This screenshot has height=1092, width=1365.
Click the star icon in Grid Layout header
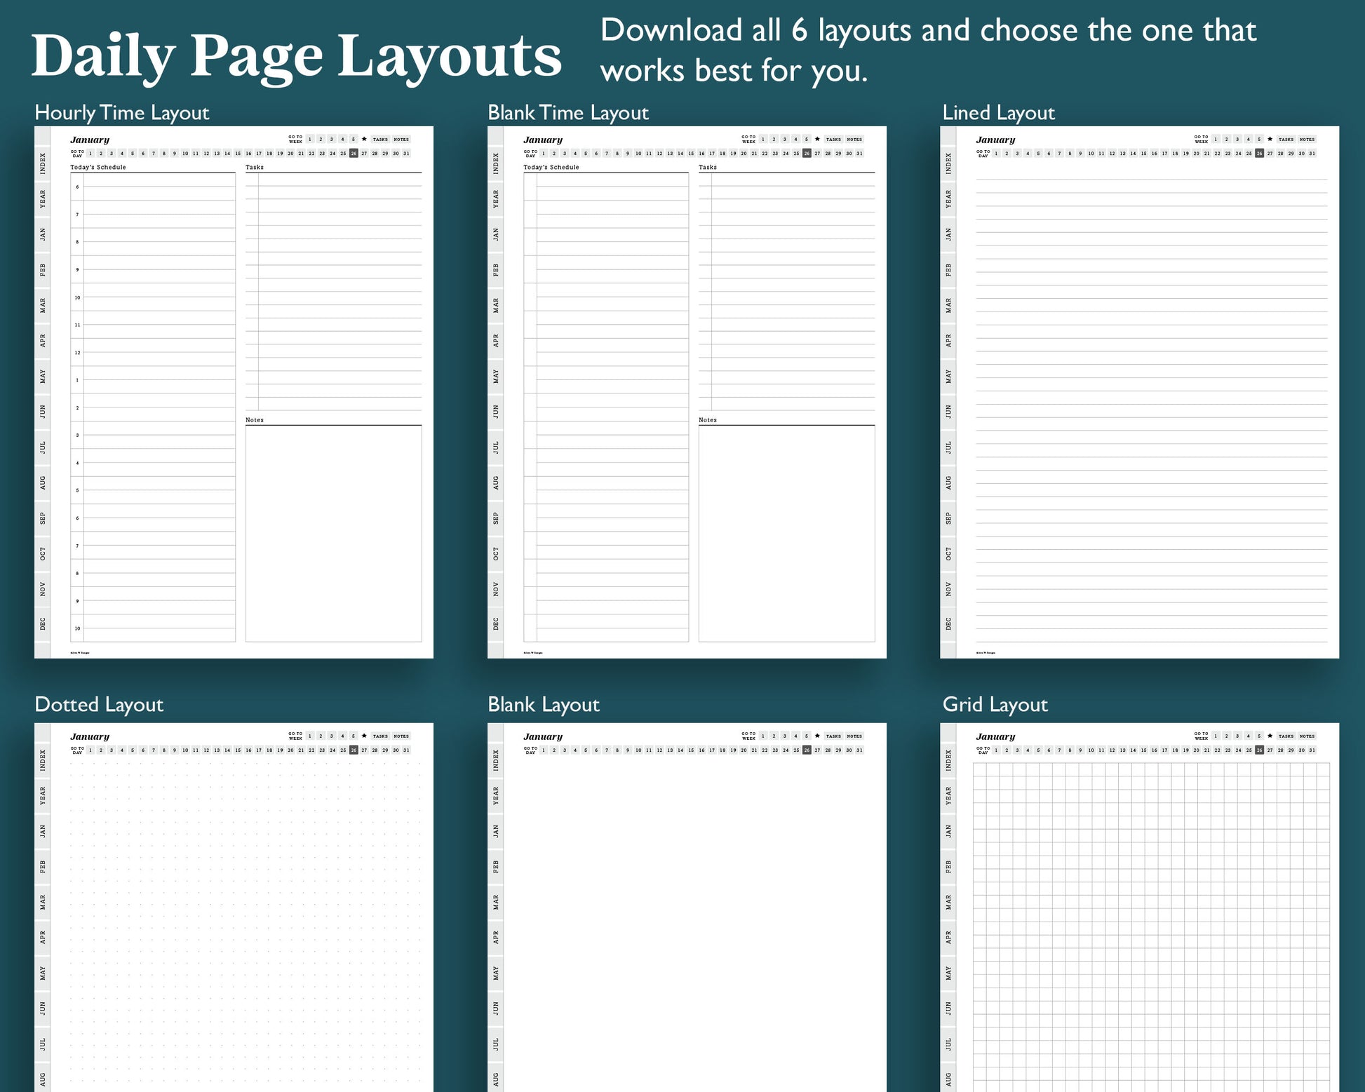[x=1270, y=736]
